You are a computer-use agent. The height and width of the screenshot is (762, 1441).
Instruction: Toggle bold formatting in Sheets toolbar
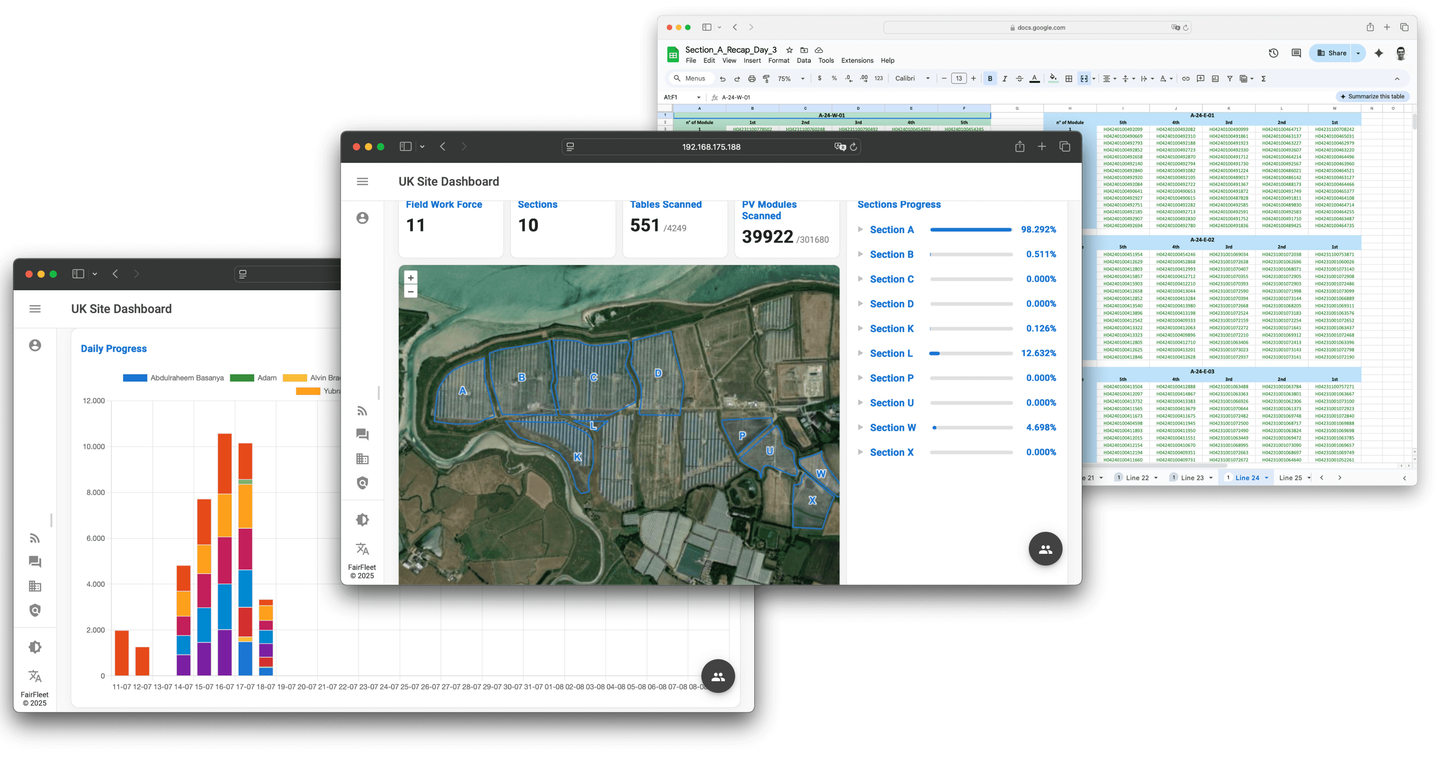point(990,79)
